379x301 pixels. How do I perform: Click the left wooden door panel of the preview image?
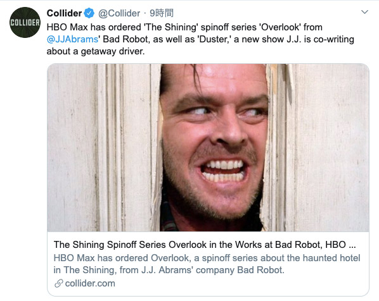pyautogui.click(x=104, y=147)
